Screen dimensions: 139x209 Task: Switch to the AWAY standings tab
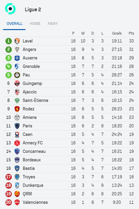[x=53, y=24]
